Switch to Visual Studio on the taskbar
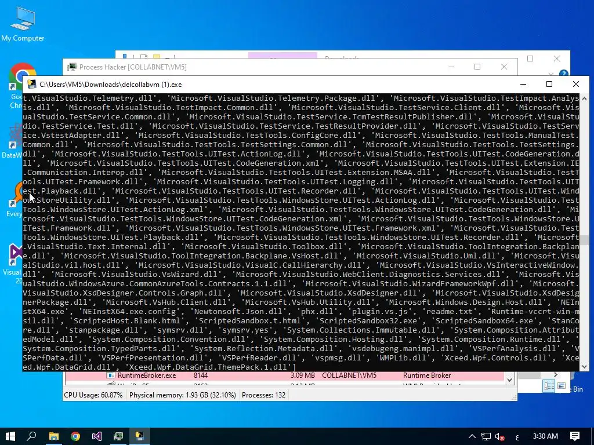 click(97, 436)
